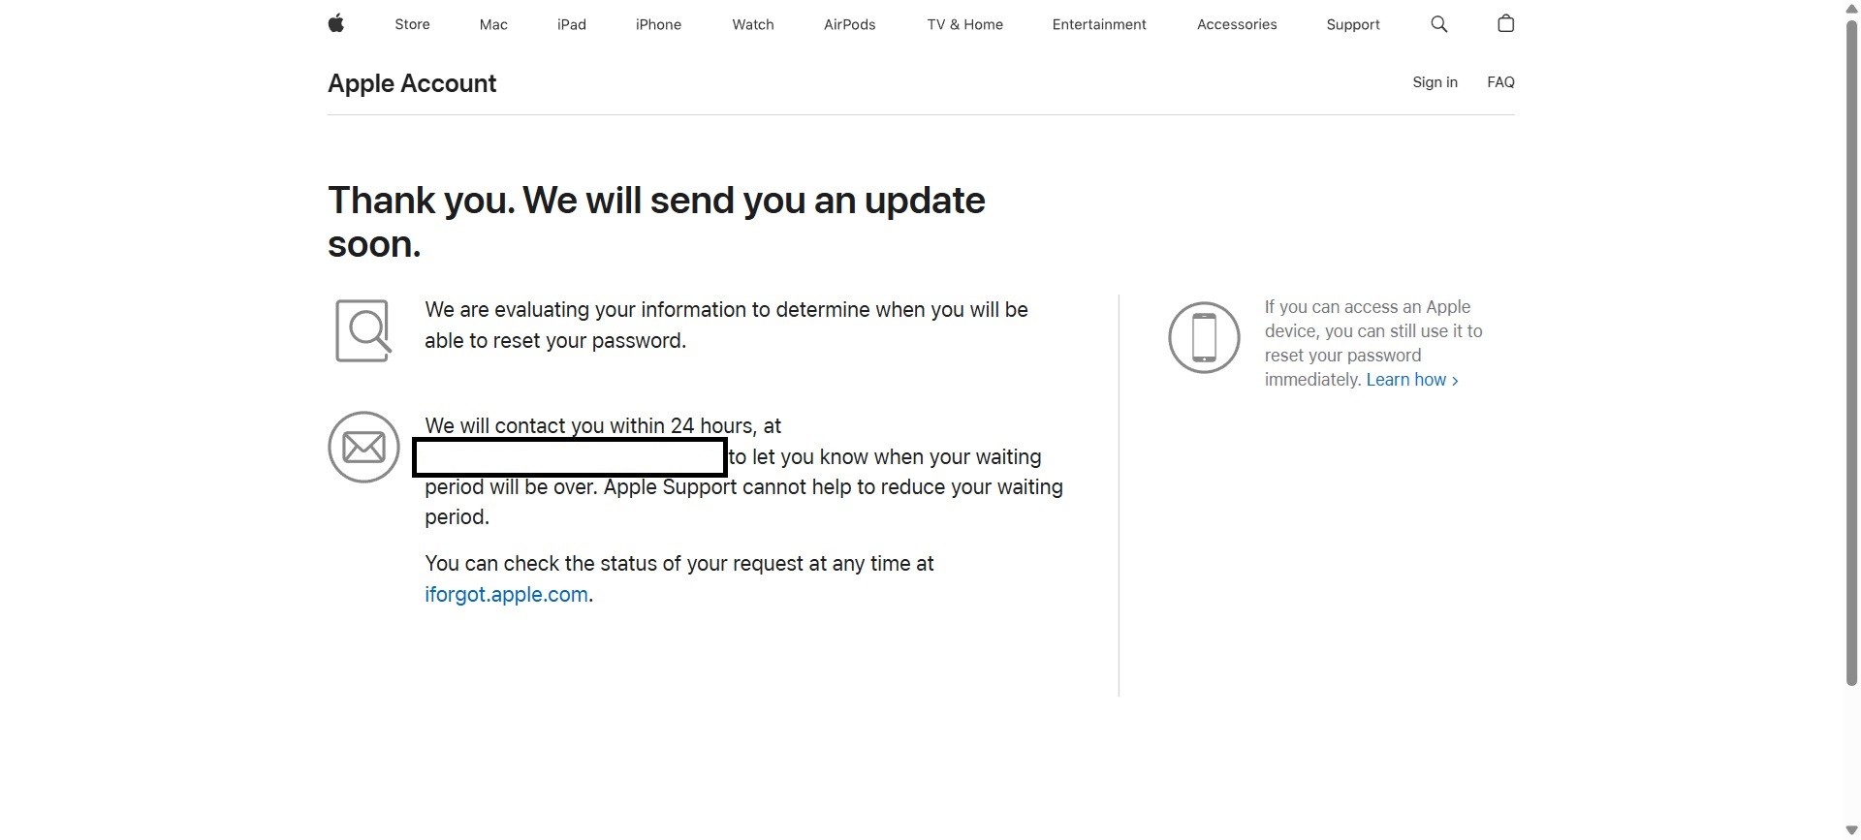Click the 'We will contact you within 24 hours, at' line
Screen dimensions: 1861x840
603,426
